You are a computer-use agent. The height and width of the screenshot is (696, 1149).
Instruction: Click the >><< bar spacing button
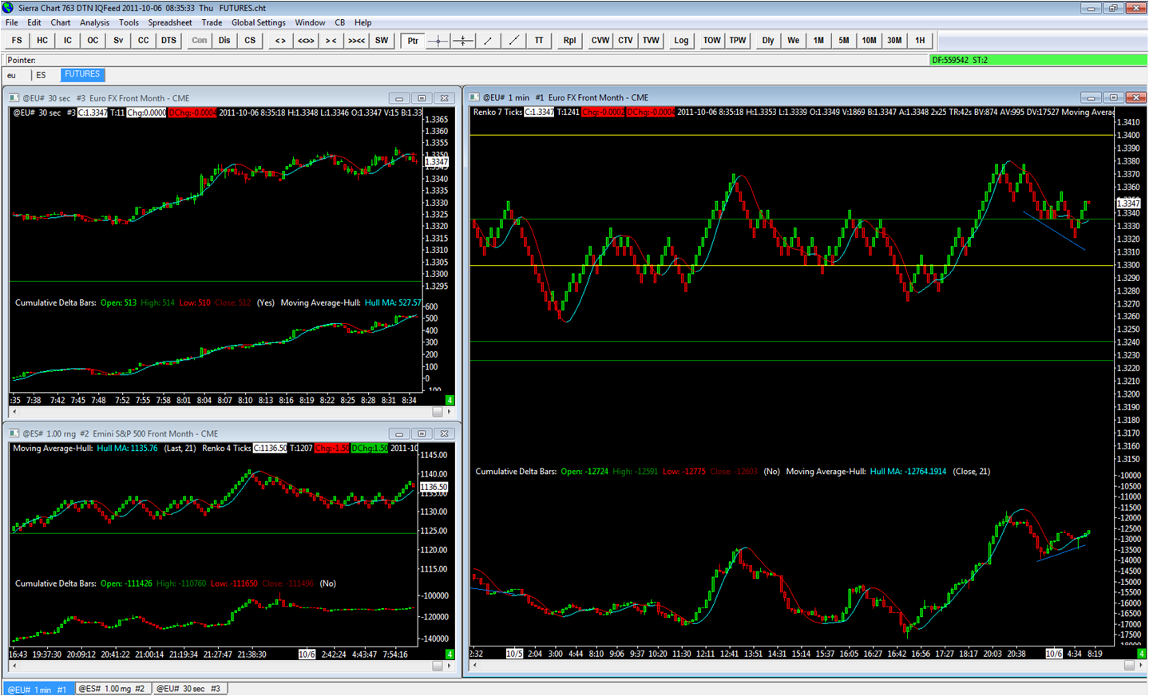tap(356, 41)
